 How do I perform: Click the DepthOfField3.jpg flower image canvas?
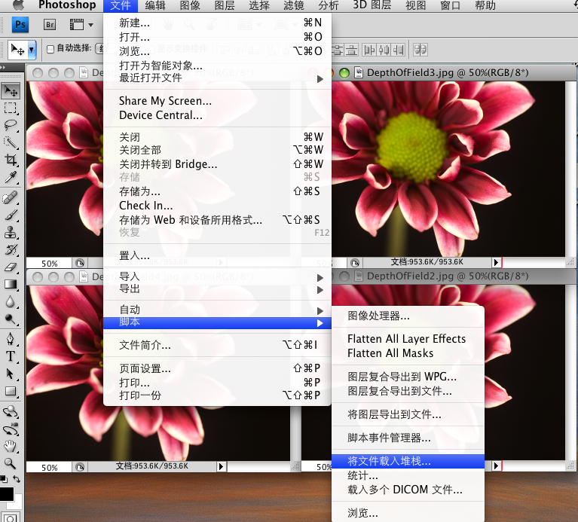point(448,169)
